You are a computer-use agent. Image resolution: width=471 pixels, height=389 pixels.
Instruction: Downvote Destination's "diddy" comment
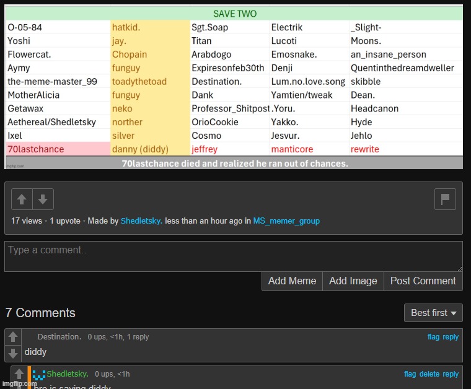[x=13, y=353]
